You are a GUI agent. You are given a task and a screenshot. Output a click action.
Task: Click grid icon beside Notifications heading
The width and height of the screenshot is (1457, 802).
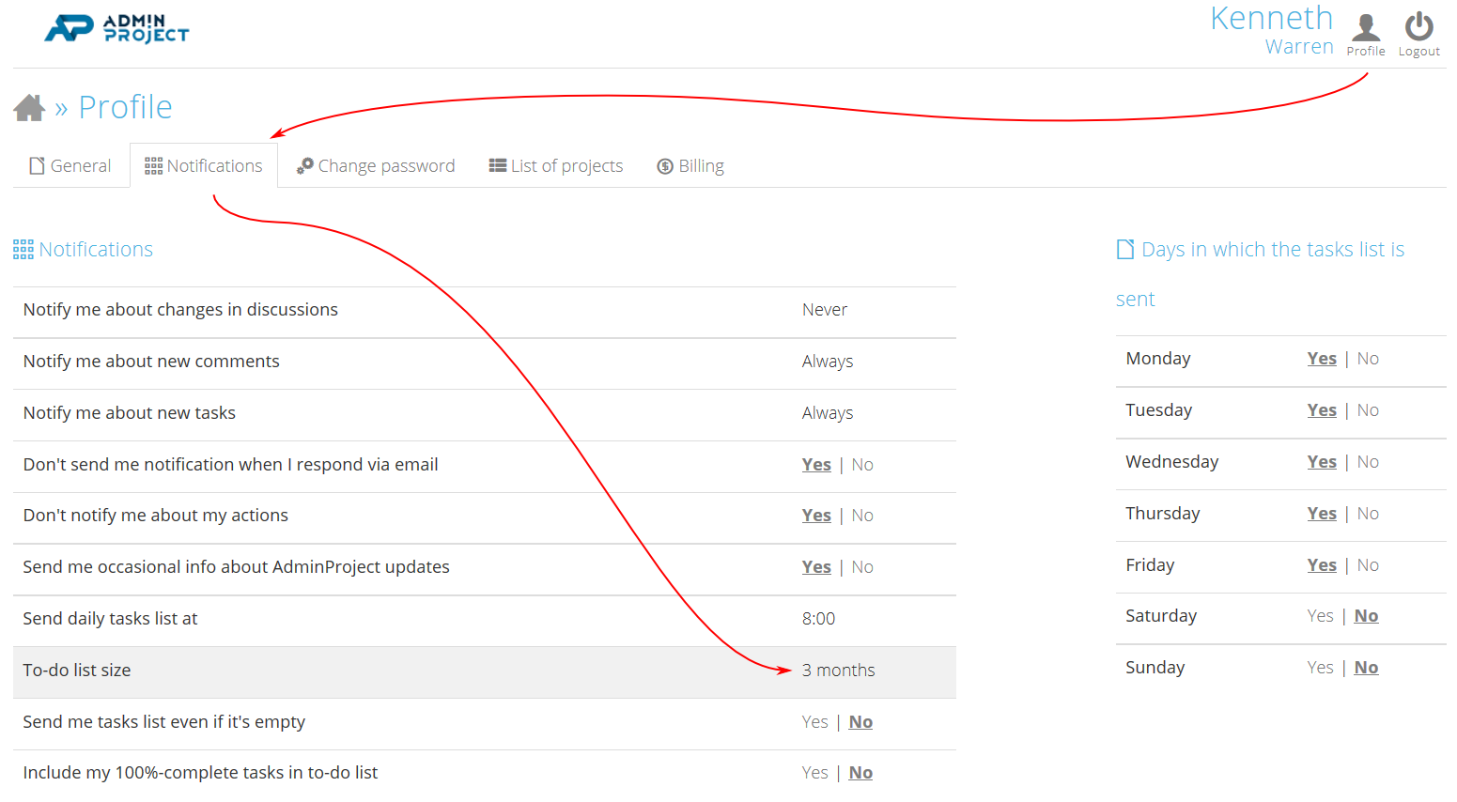tap(23, 250)
